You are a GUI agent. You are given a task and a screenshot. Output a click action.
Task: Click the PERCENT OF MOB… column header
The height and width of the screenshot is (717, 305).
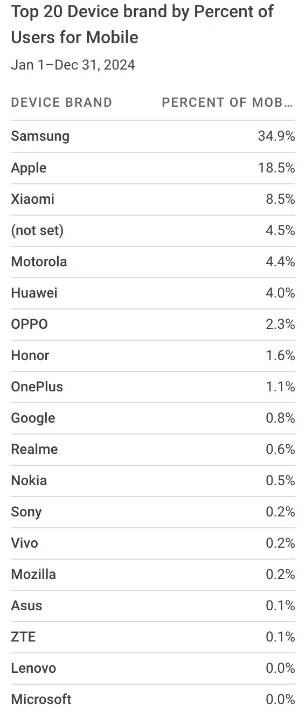[x=228, y=102]
